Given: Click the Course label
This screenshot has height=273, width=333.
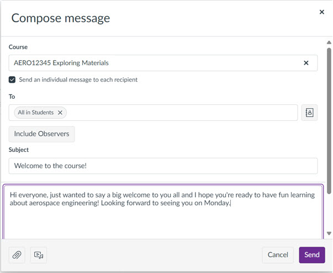Looking at the screenshot, I should pos(18,47).
